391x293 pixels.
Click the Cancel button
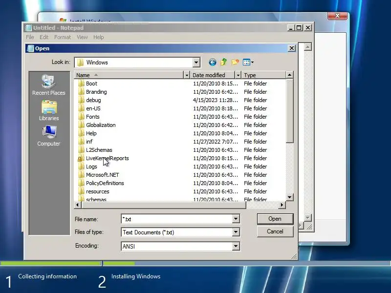pyautogui.click(x=275, y=231)
